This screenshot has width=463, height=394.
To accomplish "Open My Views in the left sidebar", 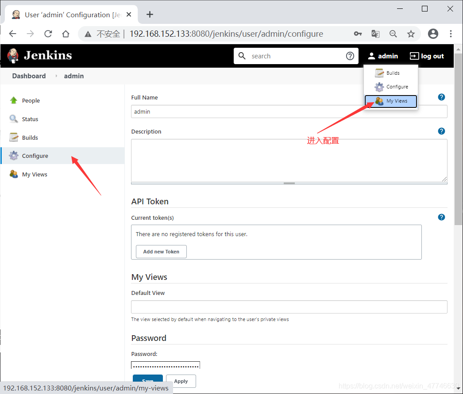I will [x=35, y=174].
